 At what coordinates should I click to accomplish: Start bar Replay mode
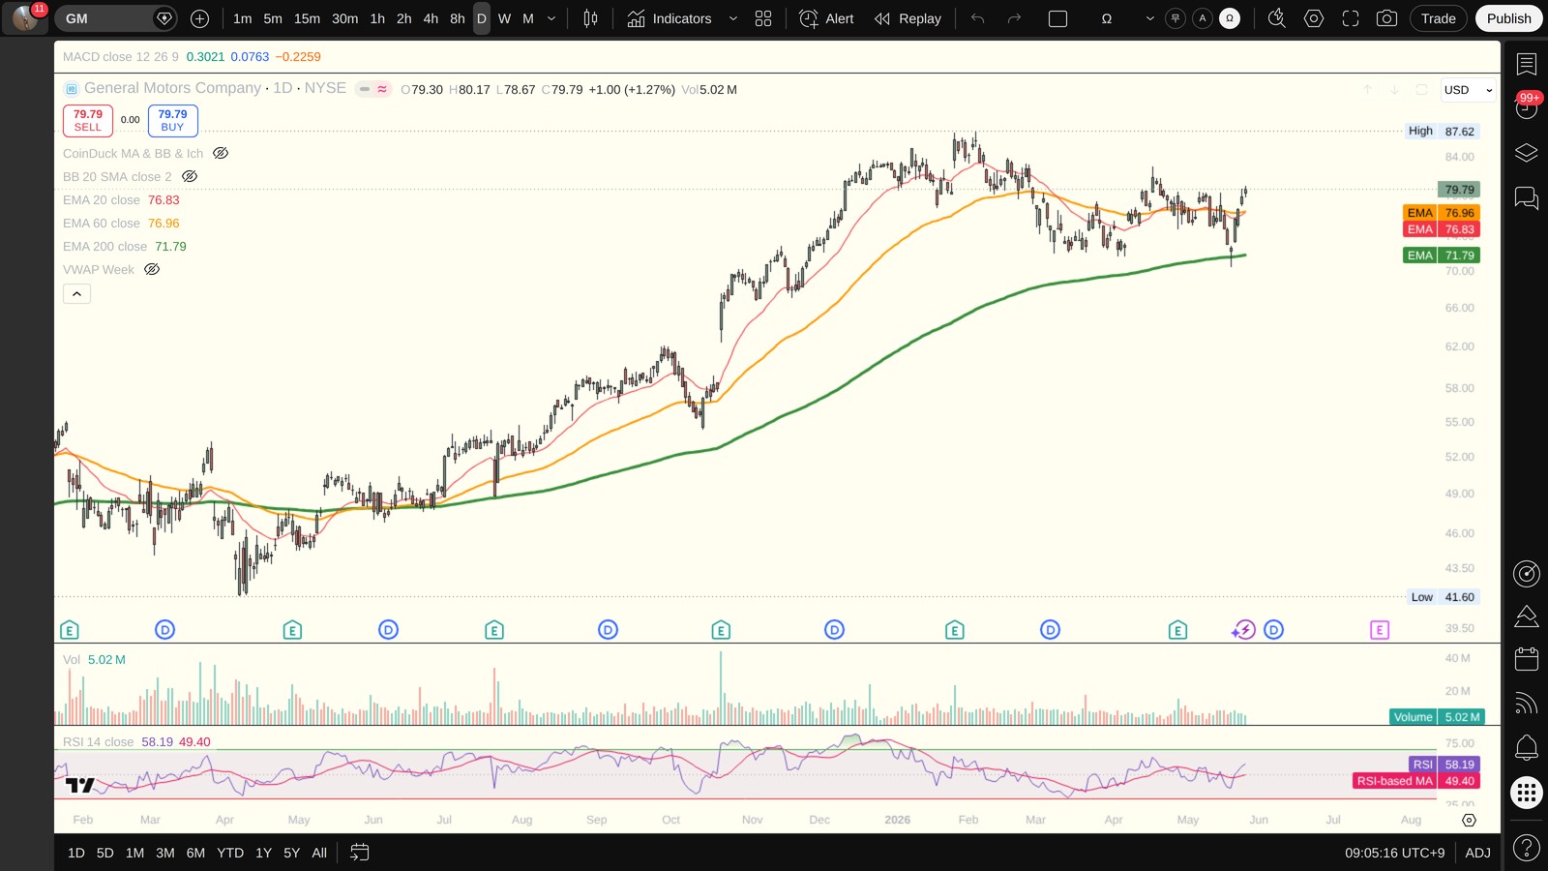coord(908,18)
